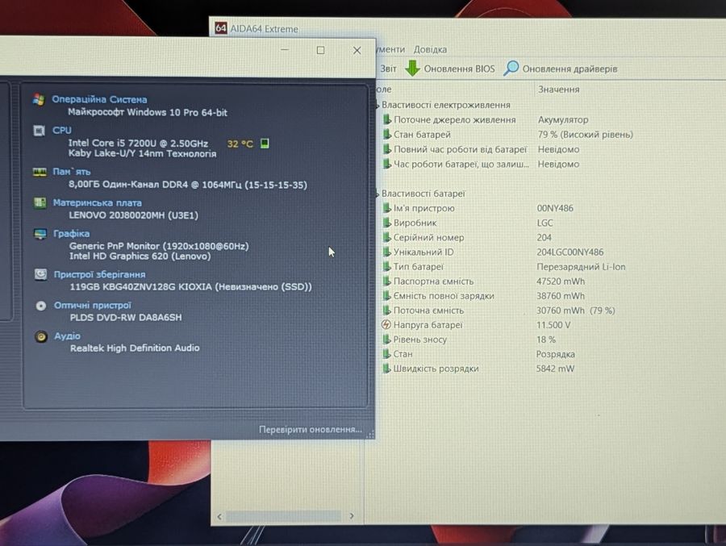Click Перевірити оновлення link in Speccy
The width and height of the screenshot is (726, 546).
pyautogui.click(x=311, y=429)
